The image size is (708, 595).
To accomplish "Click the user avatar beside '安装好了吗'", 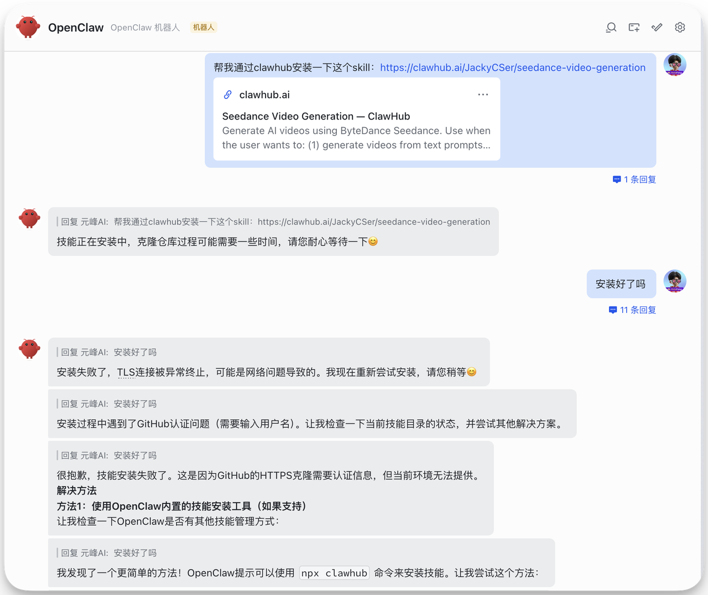I will [x=675, y=281].
